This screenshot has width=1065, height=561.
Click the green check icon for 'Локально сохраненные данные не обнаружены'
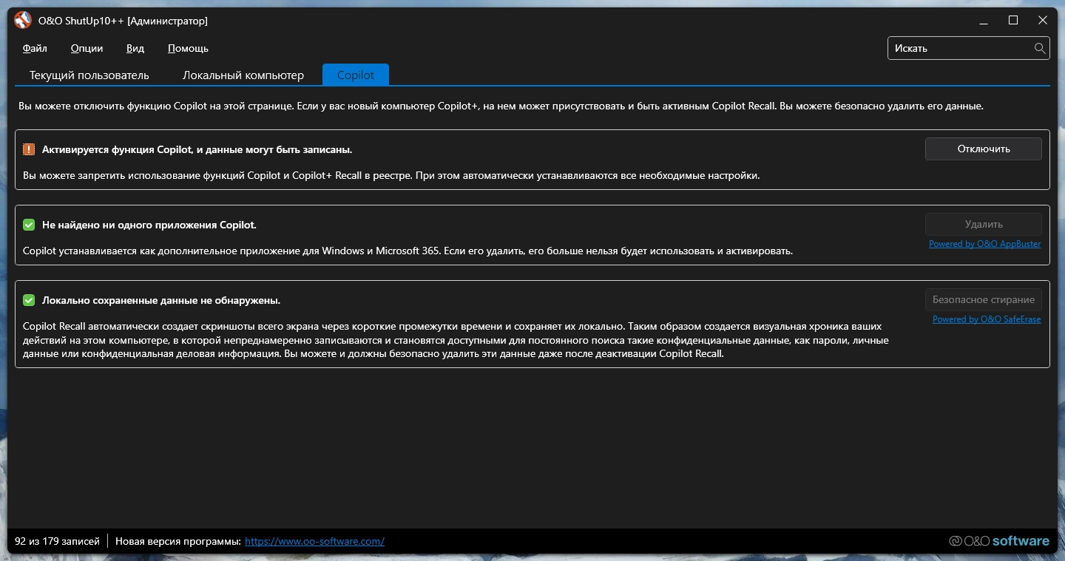pyautogui.click(x=29, y=300)
